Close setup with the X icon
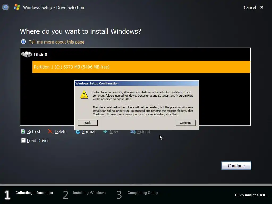This screenshot has height=204, width=272. 262,7
